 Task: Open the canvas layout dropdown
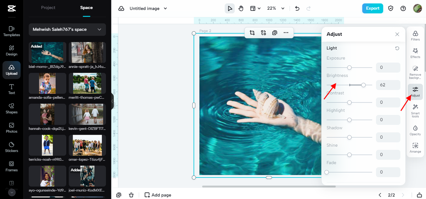pos(255,8)
